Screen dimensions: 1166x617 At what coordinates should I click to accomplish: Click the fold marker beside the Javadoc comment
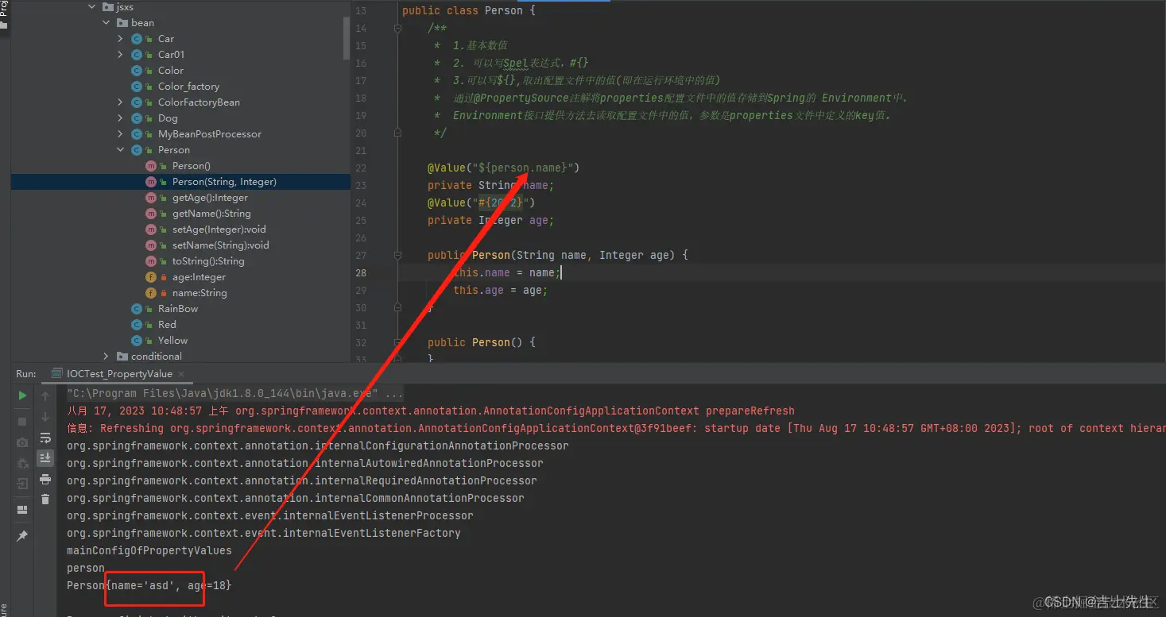coord(398,29)
